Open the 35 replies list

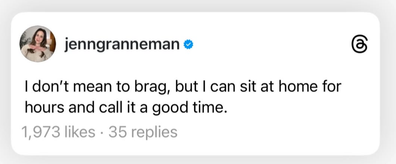(x=143, y=132)
